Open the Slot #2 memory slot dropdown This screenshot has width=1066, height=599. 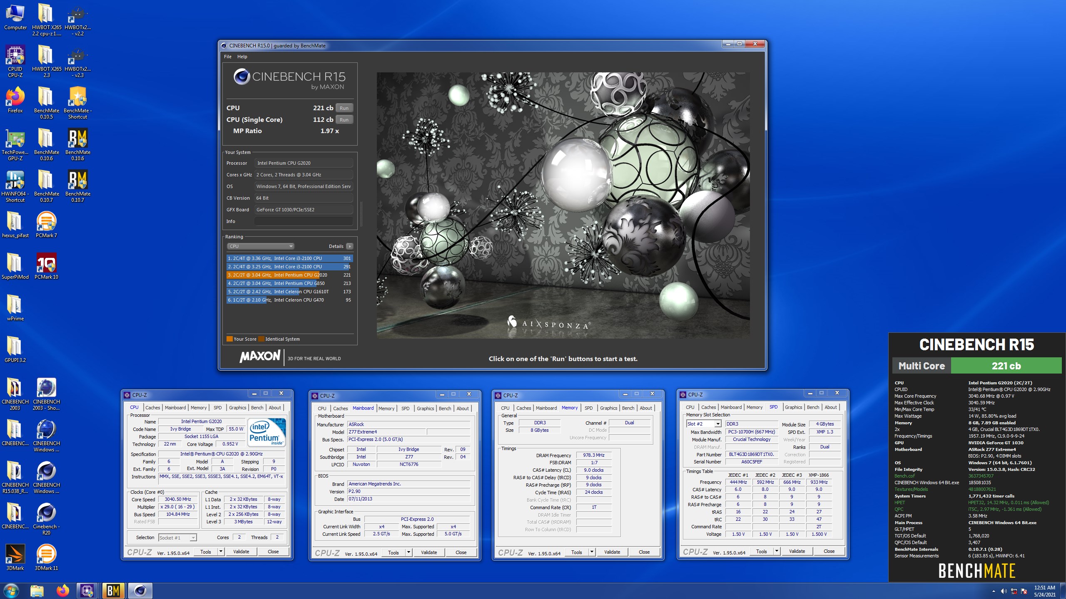point(704,424)
